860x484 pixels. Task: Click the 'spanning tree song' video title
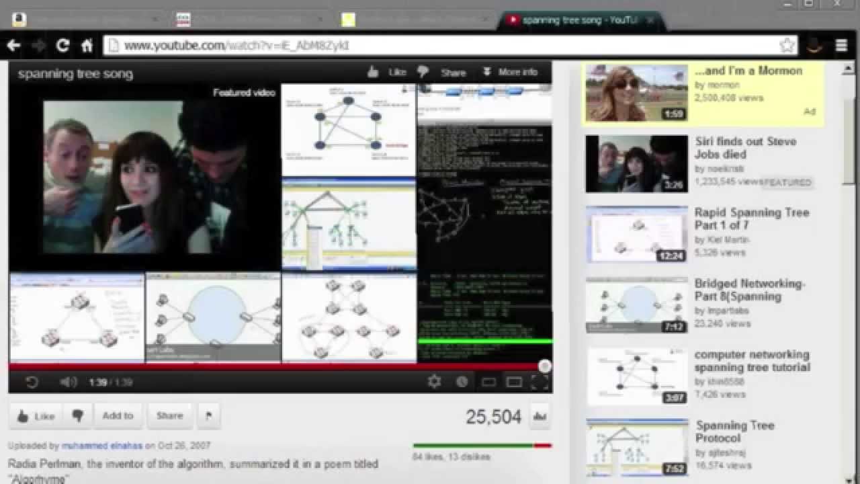pos(75,74)
